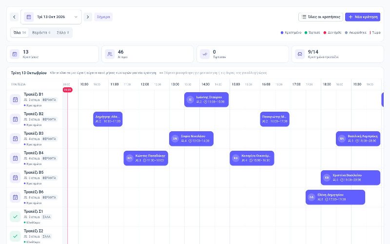Open the Όλες οι κρατήσεις list
The height and width of the screenshot is (244, 390).
click(x=321, y=17)
